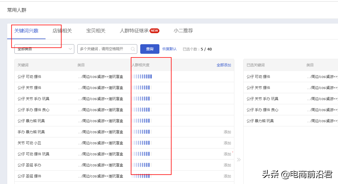Click the 关键词 column header in left table

pyautogui.click(x=23, y=65)
